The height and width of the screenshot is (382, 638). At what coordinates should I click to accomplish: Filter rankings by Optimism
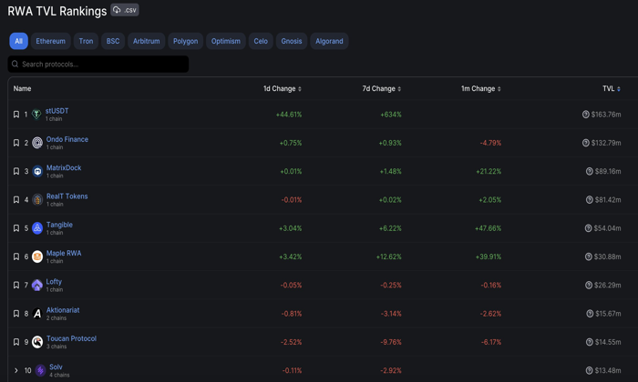pos(226,41)
